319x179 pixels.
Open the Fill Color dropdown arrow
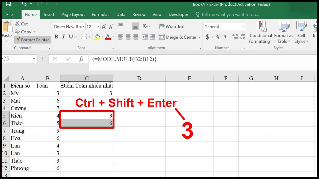pos(103,37)
